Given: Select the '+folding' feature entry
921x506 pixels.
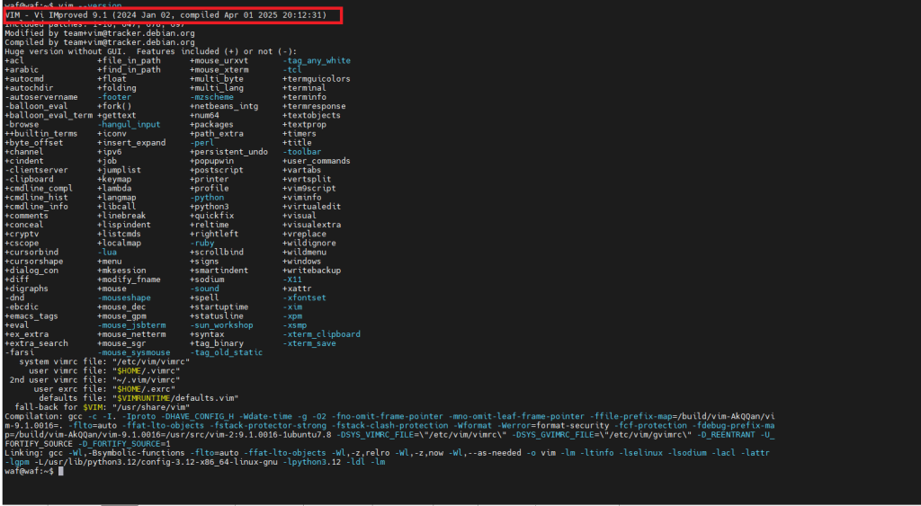Looking at the screenshot, I should click(x=117, y=88).
